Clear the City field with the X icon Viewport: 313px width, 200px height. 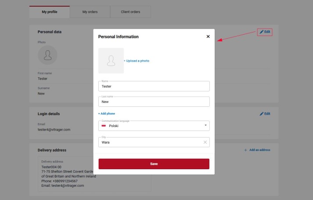[205, 142]
